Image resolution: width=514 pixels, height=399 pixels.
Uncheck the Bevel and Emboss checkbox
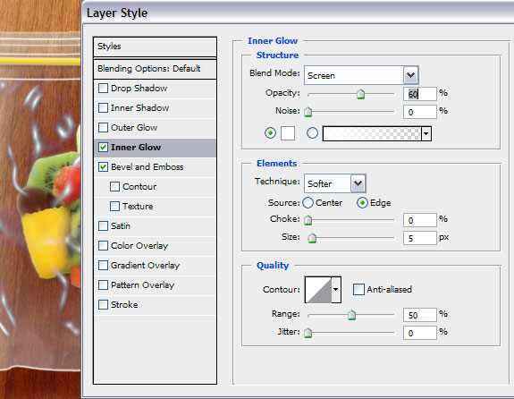[x=104, y=167]
